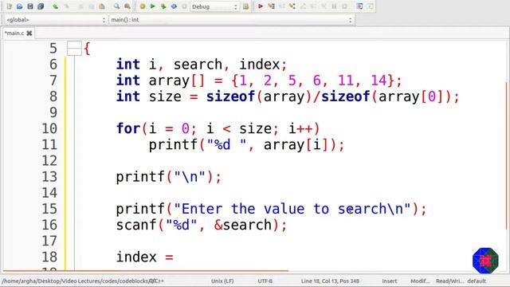Run the program with green play icon
Viewport: 510px width, 287px height.
click(152, 6)
